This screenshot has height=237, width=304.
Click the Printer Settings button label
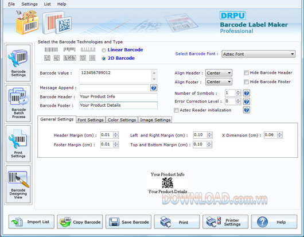pyautogui.click(x=232, y=222)
